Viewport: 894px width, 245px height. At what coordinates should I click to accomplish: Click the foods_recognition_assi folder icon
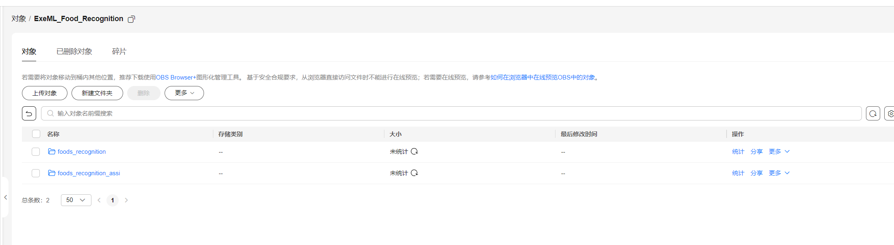pyautogui.click(x=52, y=173)
